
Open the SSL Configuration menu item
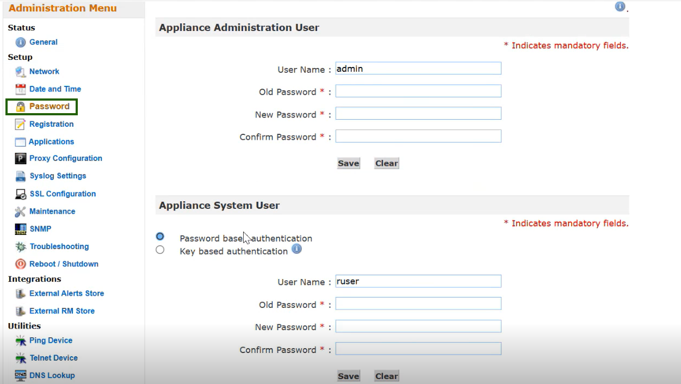(x=63, y=194)
